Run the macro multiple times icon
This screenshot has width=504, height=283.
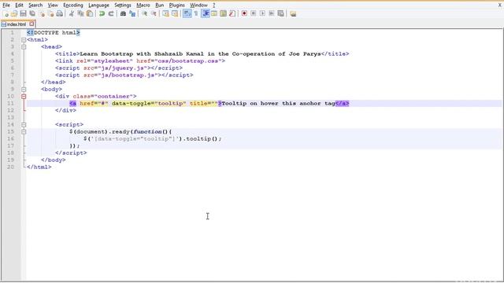(272, 14)
